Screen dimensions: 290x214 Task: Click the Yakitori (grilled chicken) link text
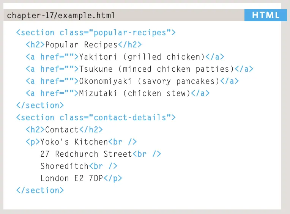[142, 57]
